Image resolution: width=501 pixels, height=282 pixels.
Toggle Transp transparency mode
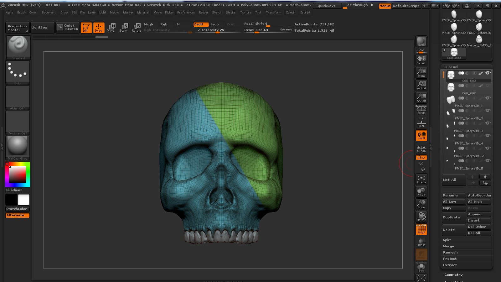pyautogui.click(x=421, y=242)
